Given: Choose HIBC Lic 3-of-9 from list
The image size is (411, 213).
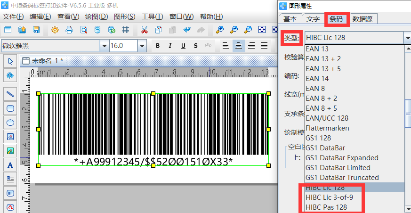Looking at the screenshot, I should (x=355, y=197).
